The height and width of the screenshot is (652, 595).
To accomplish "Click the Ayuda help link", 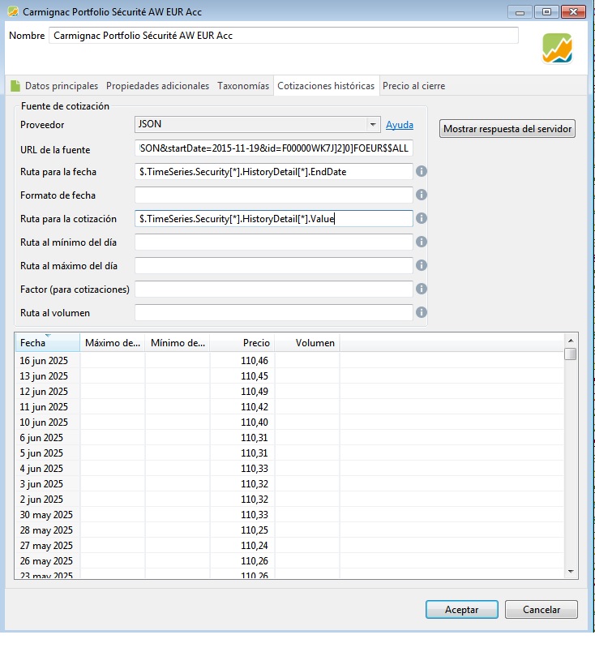I will (400, 125).
